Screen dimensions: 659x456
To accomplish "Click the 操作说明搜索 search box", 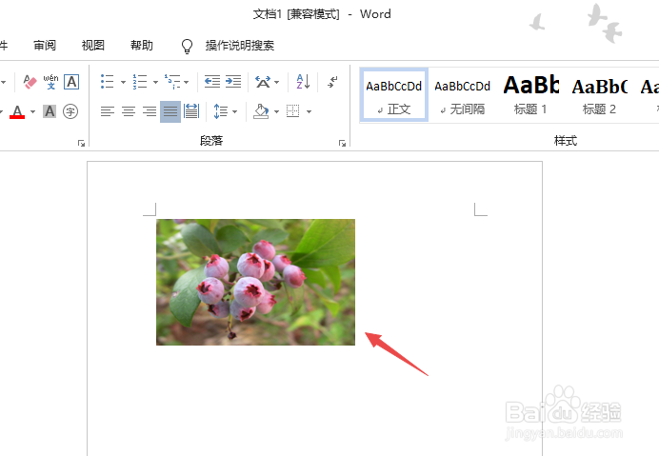I will [240, 45].
